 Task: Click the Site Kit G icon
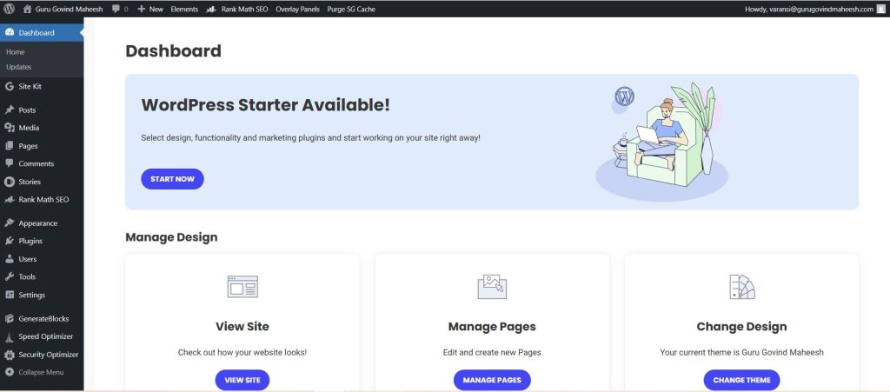pyautogui.click(x=9, y=86)
